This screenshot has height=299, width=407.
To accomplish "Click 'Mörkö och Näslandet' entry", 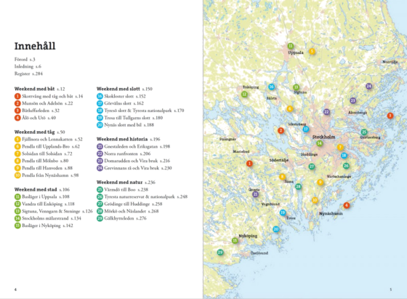I will pyautogui.click(x=128, y=211).
